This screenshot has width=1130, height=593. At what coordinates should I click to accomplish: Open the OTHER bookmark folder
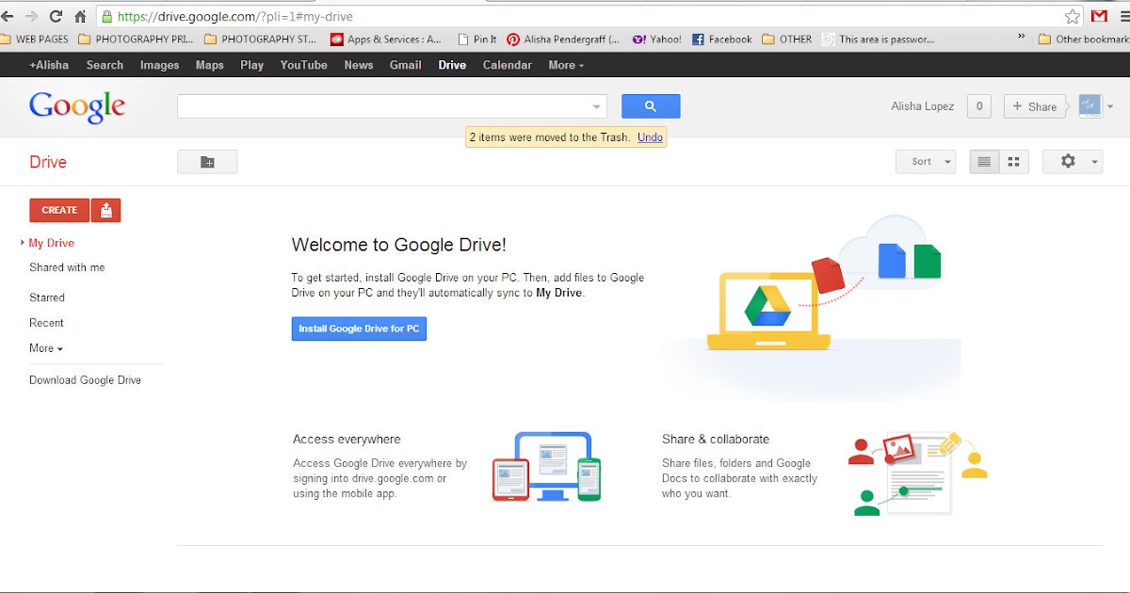tap(787, 40)
